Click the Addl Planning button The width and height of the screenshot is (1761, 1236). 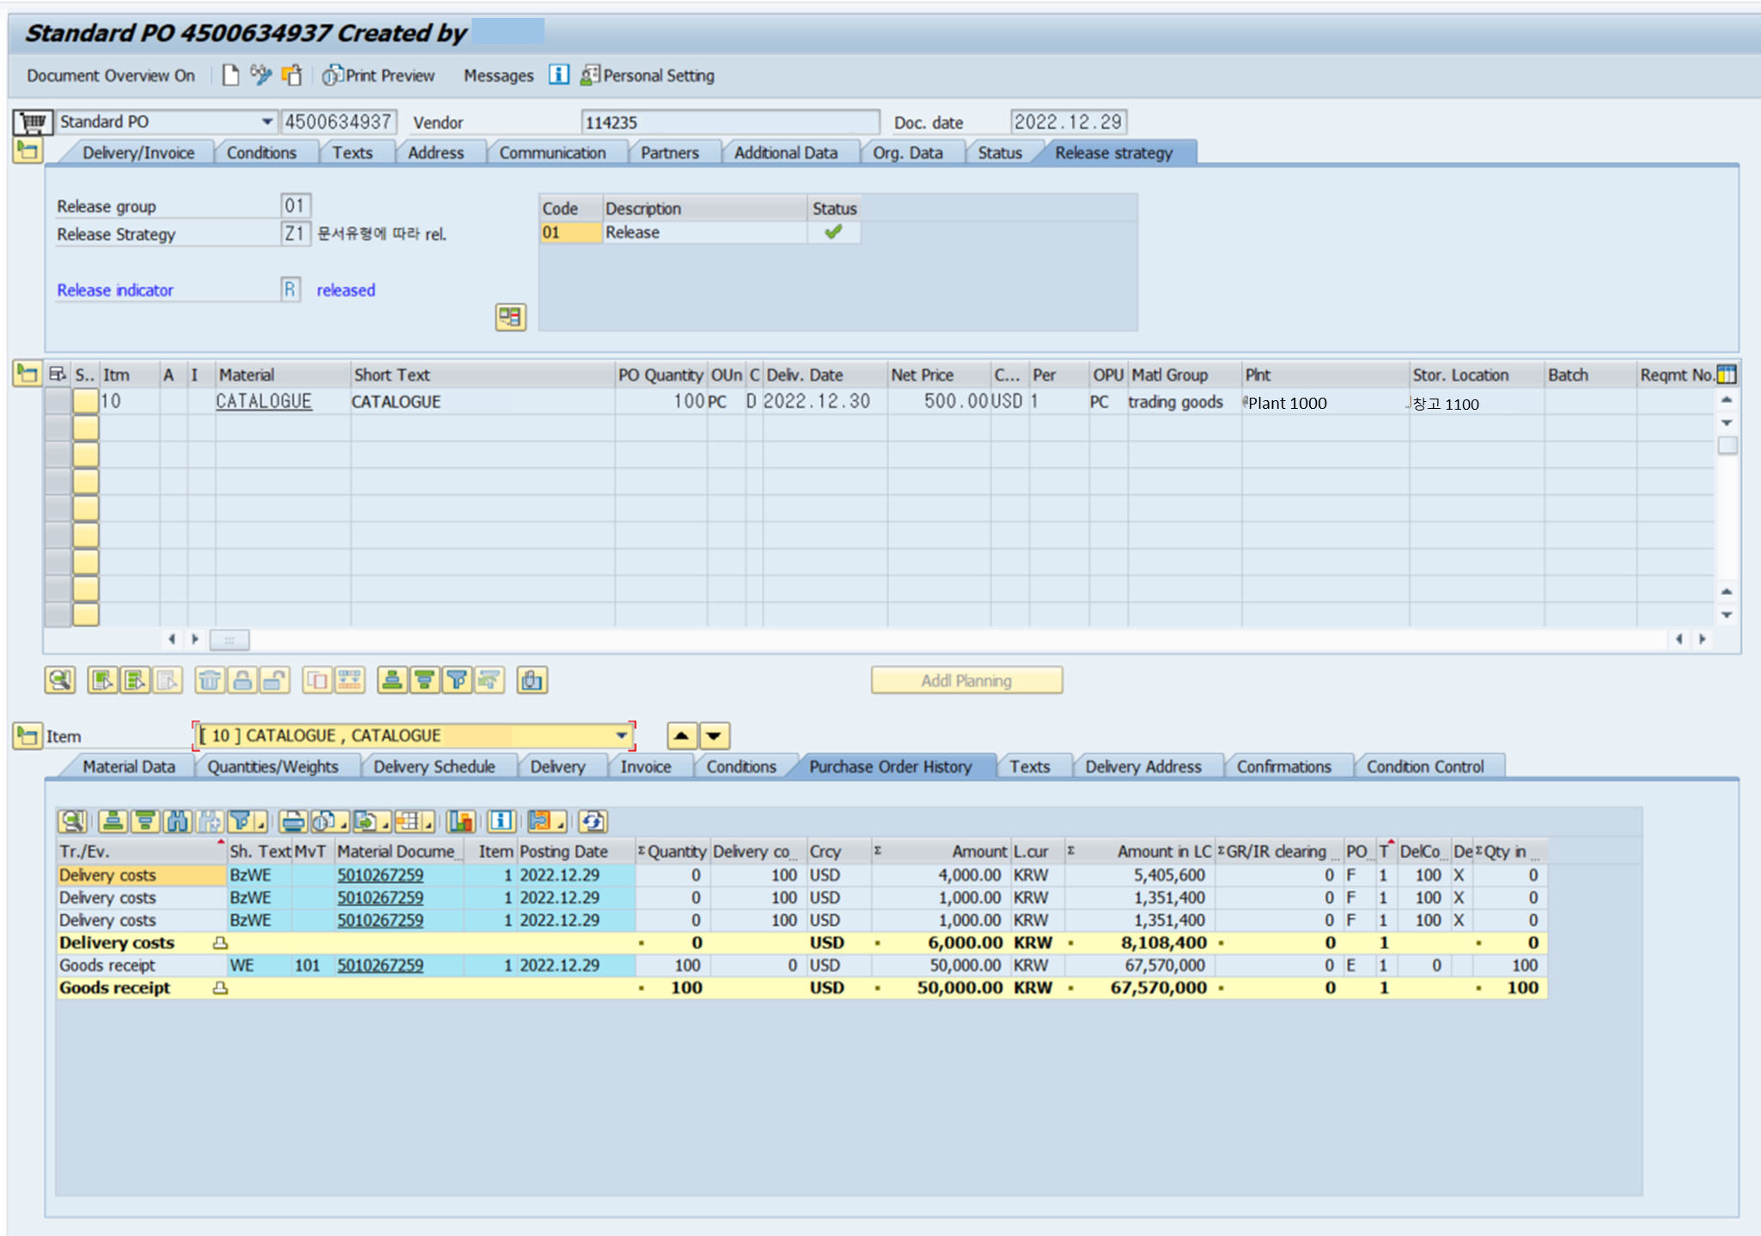tap(966, 681)
